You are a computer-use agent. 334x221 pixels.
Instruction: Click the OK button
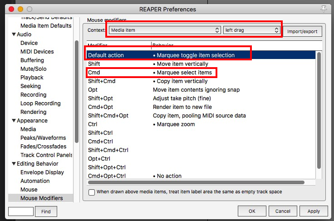pyautogui.click(x=252, y=211)
